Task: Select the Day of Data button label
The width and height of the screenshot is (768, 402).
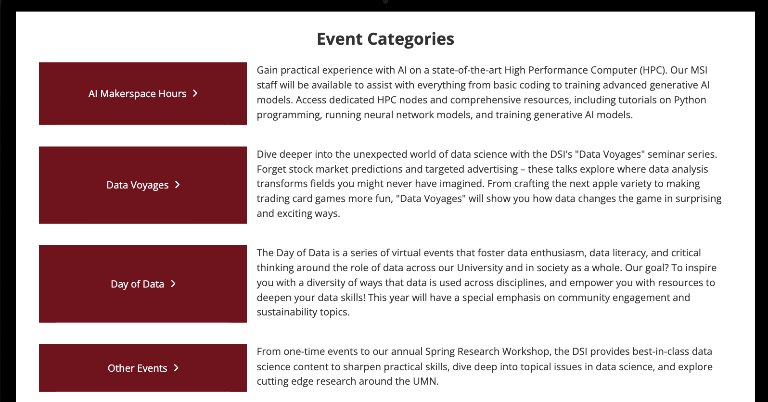Action: (137, 284)
